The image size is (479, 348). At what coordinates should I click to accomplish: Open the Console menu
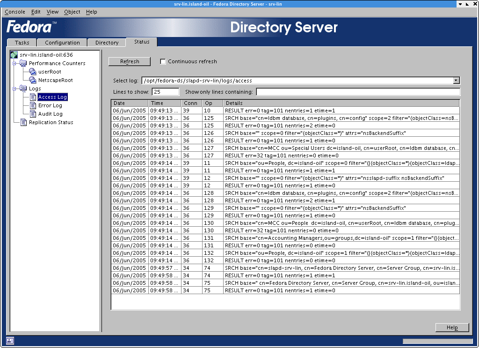[x=15, y=12]
